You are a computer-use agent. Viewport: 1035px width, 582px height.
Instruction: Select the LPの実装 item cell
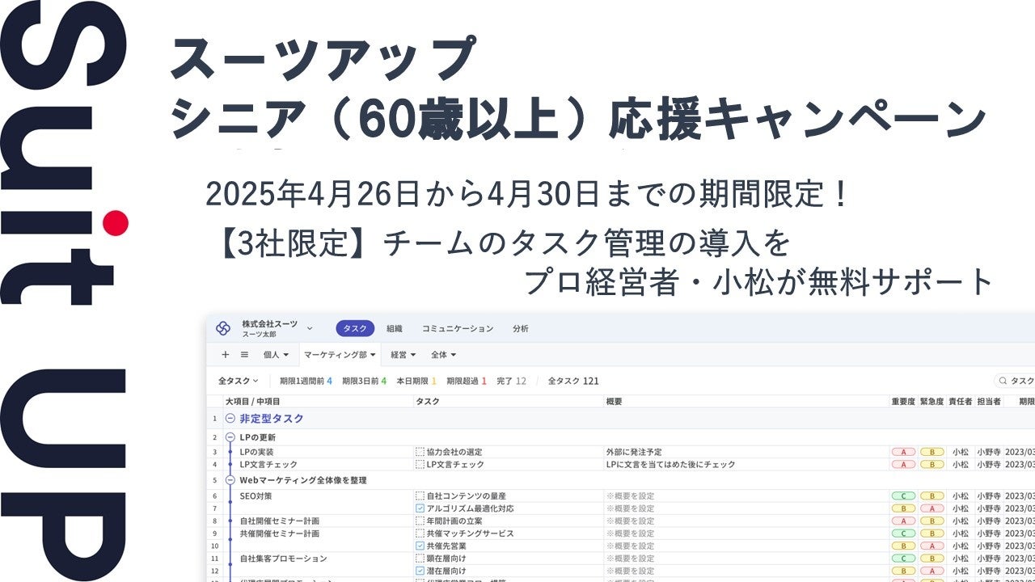257,452
